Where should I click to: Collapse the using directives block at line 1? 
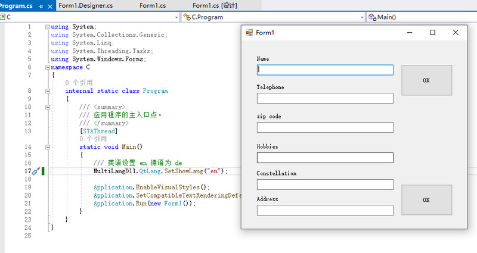pos(48,27)
